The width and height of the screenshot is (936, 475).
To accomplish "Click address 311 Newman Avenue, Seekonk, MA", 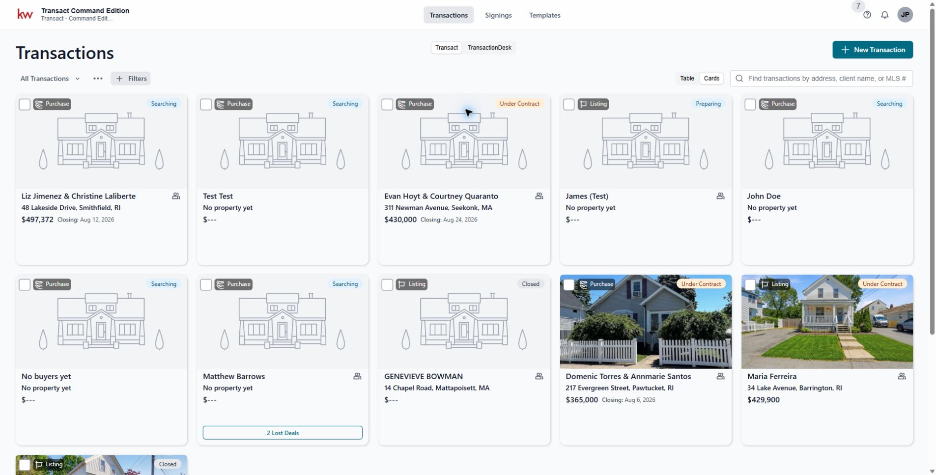I will [438, 208].
